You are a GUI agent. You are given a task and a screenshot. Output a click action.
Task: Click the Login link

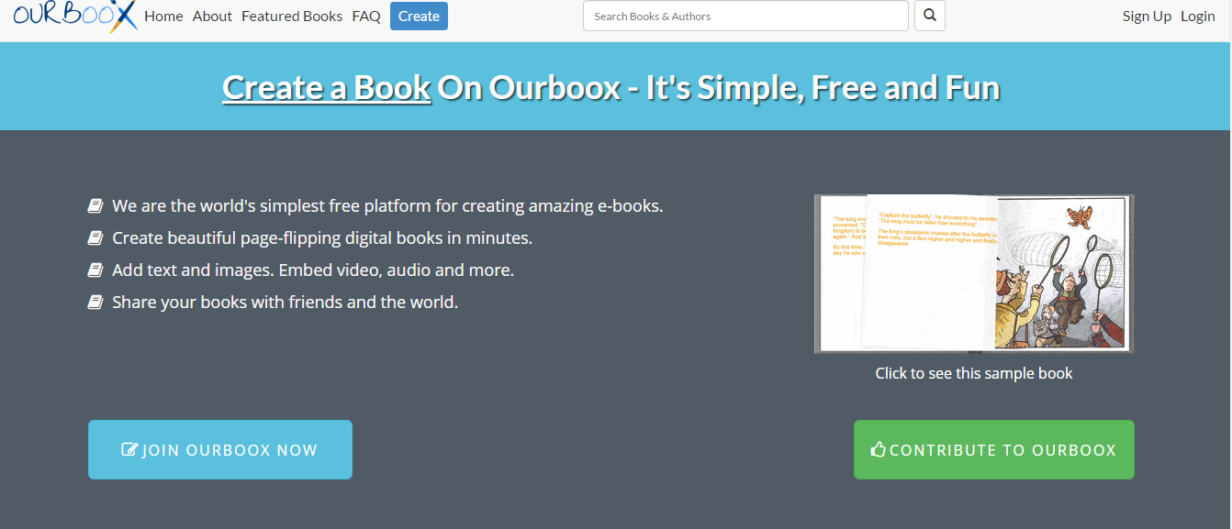coord(1198,17)
